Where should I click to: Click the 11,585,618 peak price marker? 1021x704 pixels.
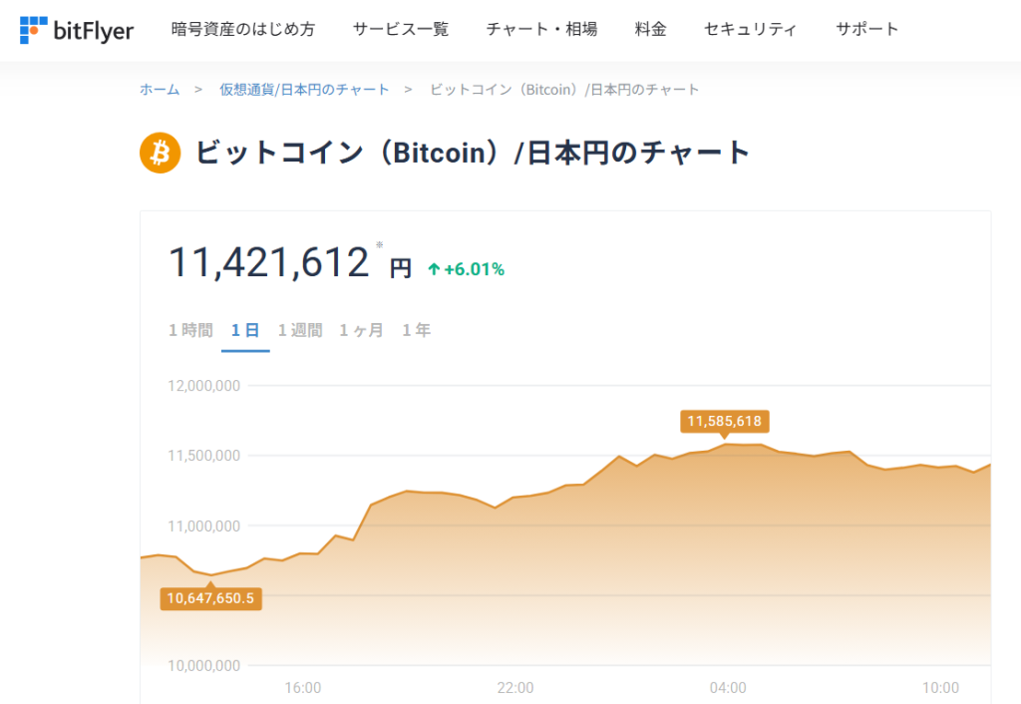(x=726, y=421)
